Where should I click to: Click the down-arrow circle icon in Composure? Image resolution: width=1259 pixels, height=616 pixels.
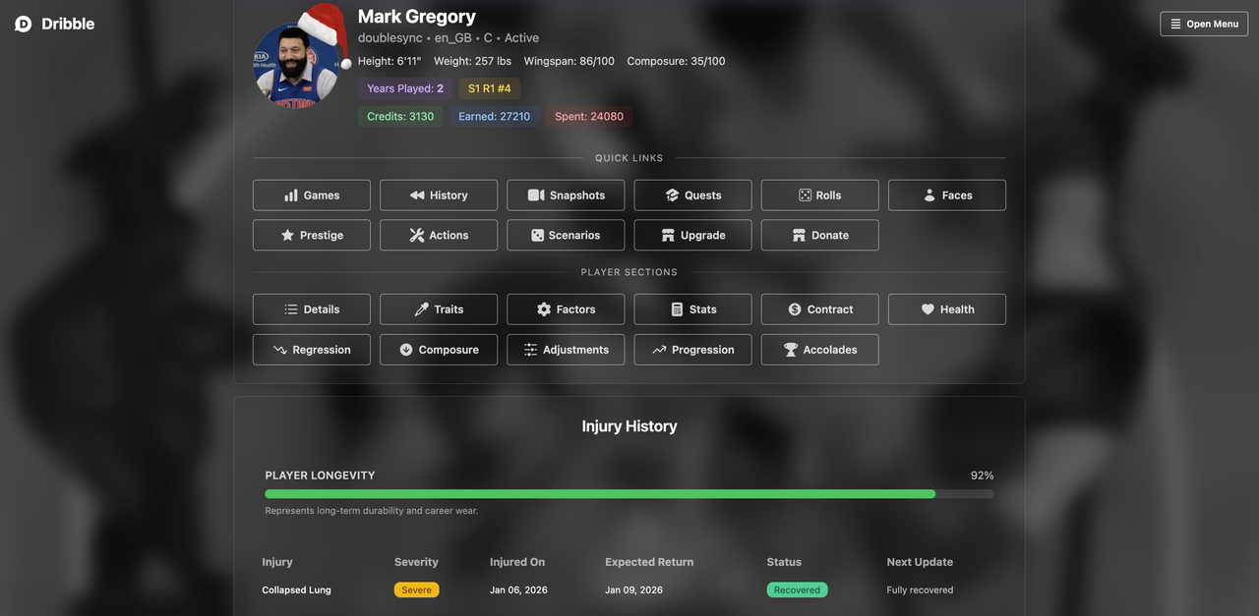[406, 350]
